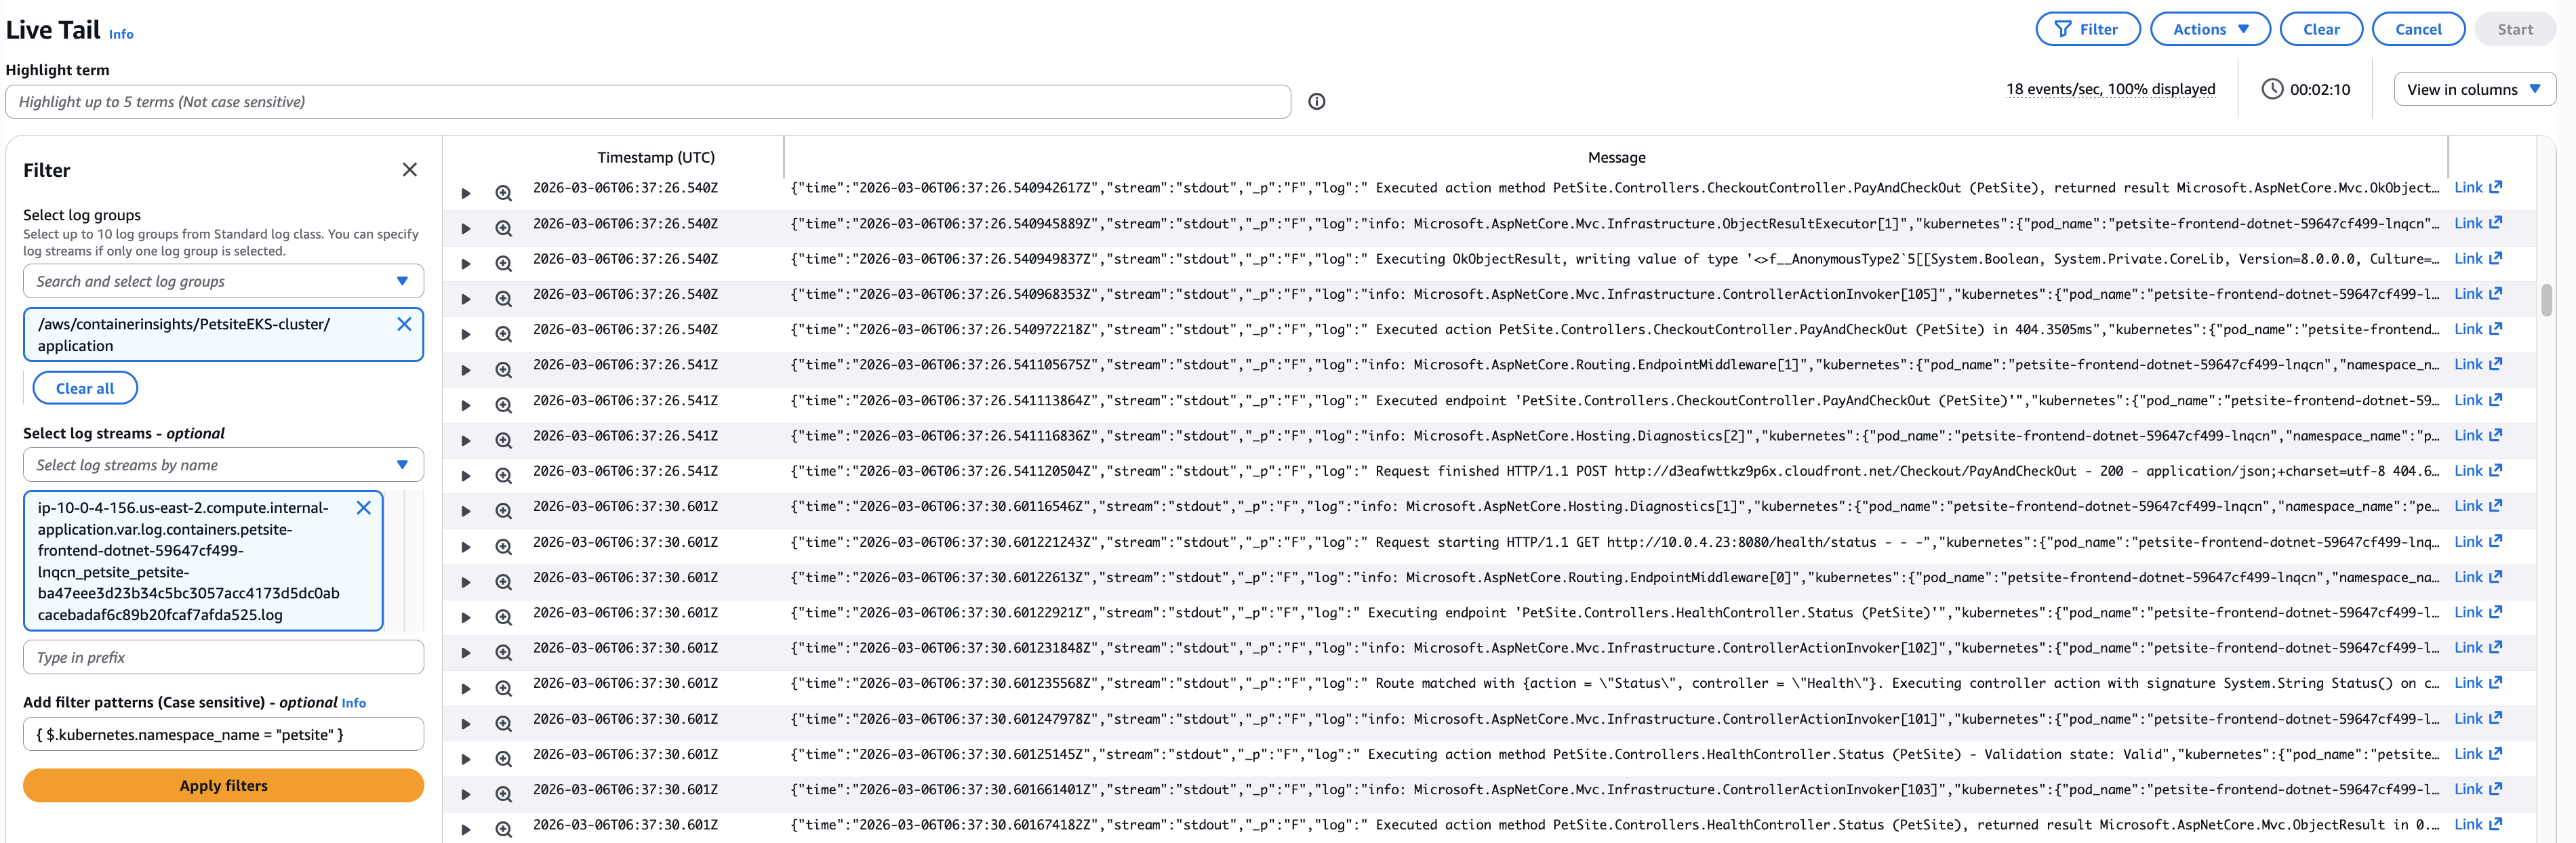
Task: Zoom into Hosting.Diagnostics[2] log row
Action: coord(503,441)
